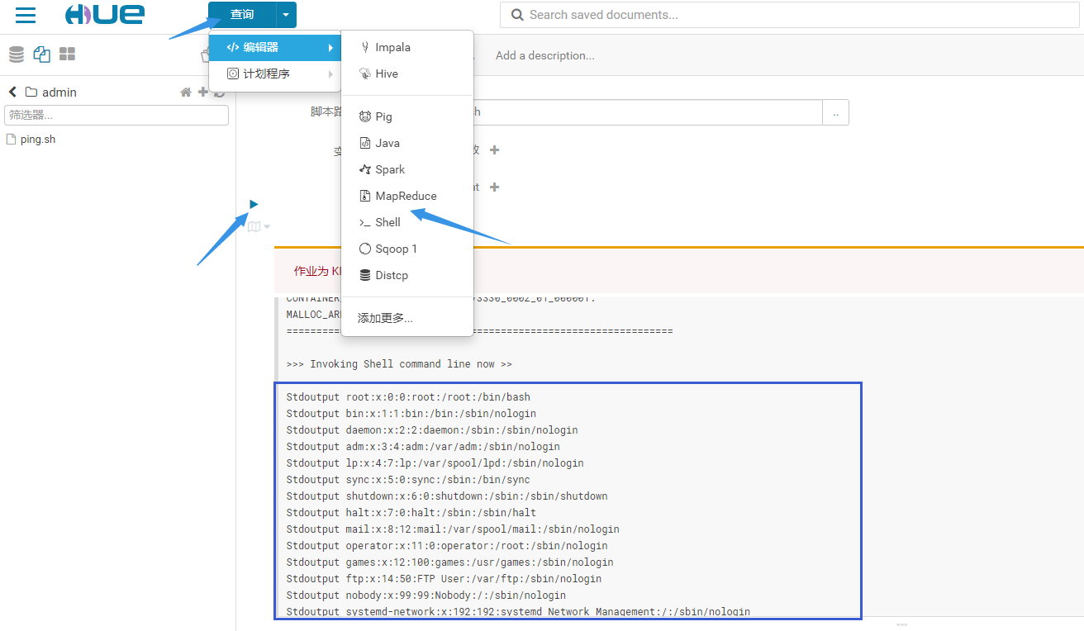Select Shell from the editor list
The height and width of the screenshot is (631, 1084).
point(387,222)
